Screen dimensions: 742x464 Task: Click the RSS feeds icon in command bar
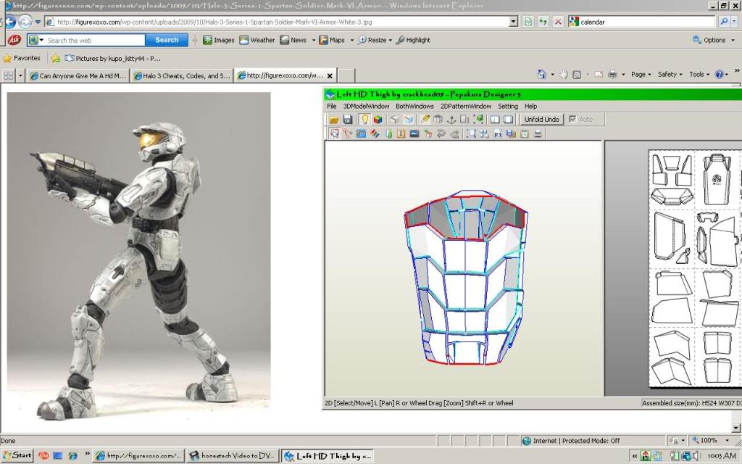(577, 75)
